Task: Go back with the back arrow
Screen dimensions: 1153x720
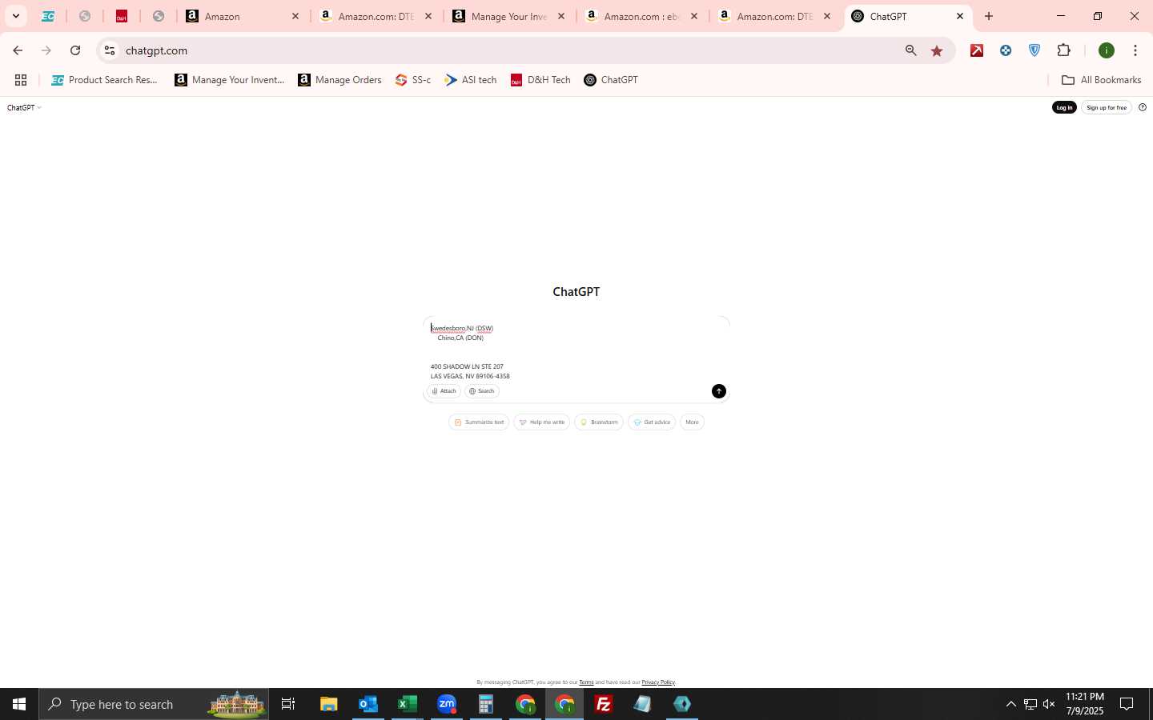Action: point(18,50)
